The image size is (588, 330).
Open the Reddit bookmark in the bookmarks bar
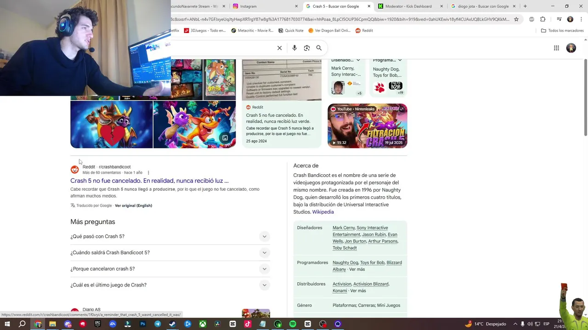(364, 31)
